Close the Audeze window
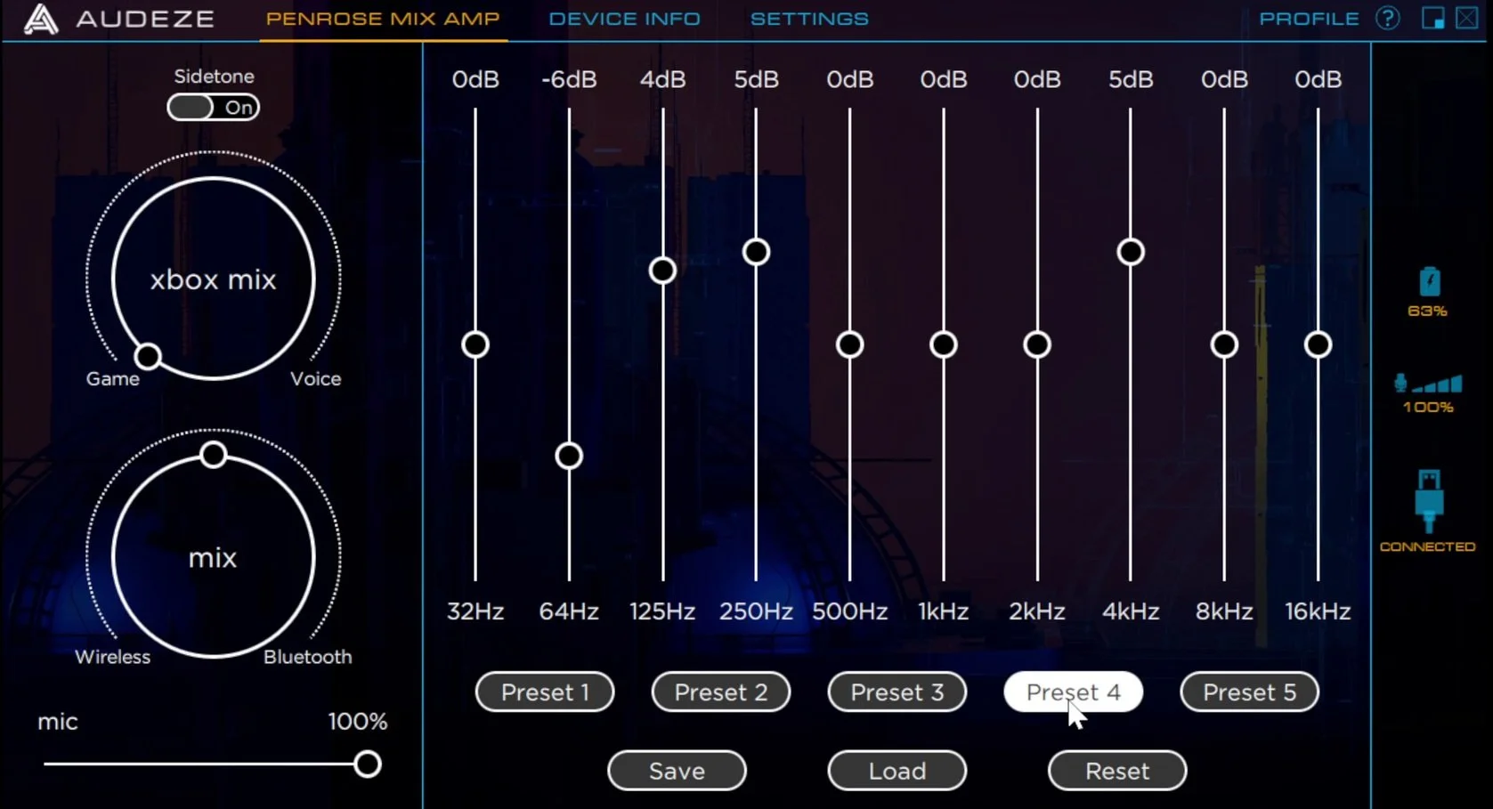 pos(1467,18)
